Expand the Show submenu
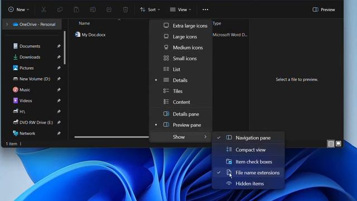 (181, 137)
